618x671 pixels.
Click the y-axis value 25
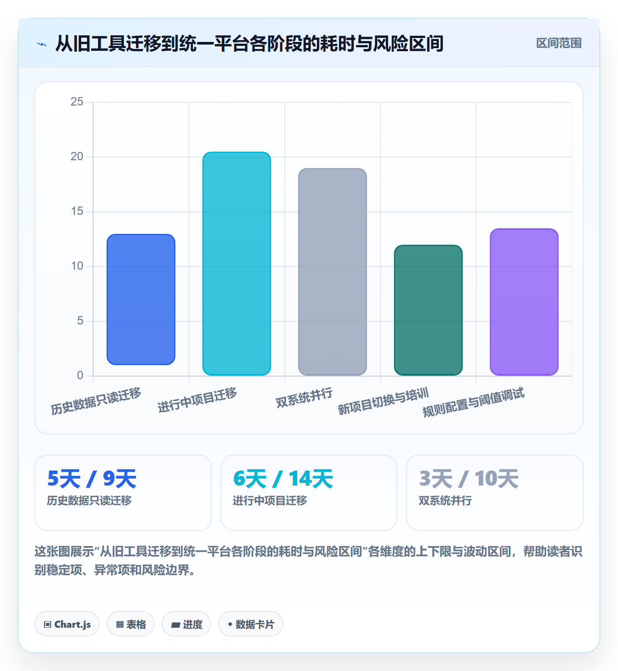(x=77, y=102)
